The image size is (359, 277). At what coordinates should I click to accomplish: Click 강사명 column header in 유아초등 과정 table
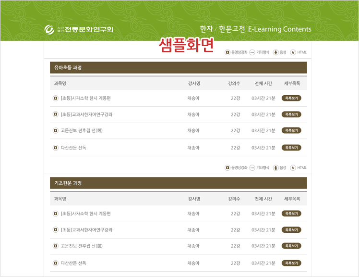[x=194, y=84]
